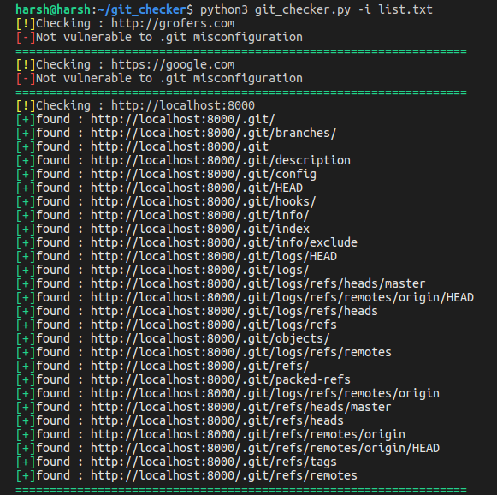Click the http://grofers.com URL
The width and height of the screenshot is (497, 495).
pyautogui.click(x=173, y=24)
